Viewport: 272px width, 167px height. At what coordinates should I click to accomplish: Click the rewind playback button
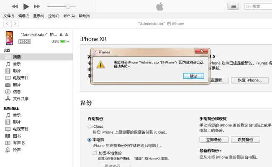coord(15,7)
